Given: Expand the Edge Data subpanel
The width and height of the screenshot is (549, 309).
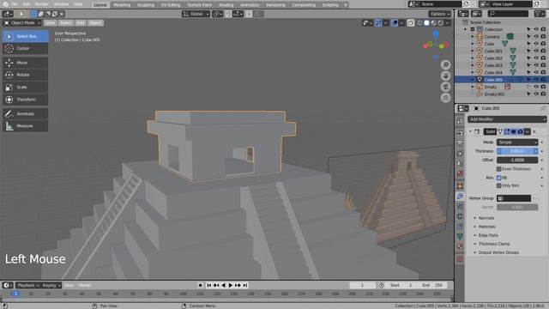Looking at the screenshot, I should pyautogui.click(x=488, y=235).
